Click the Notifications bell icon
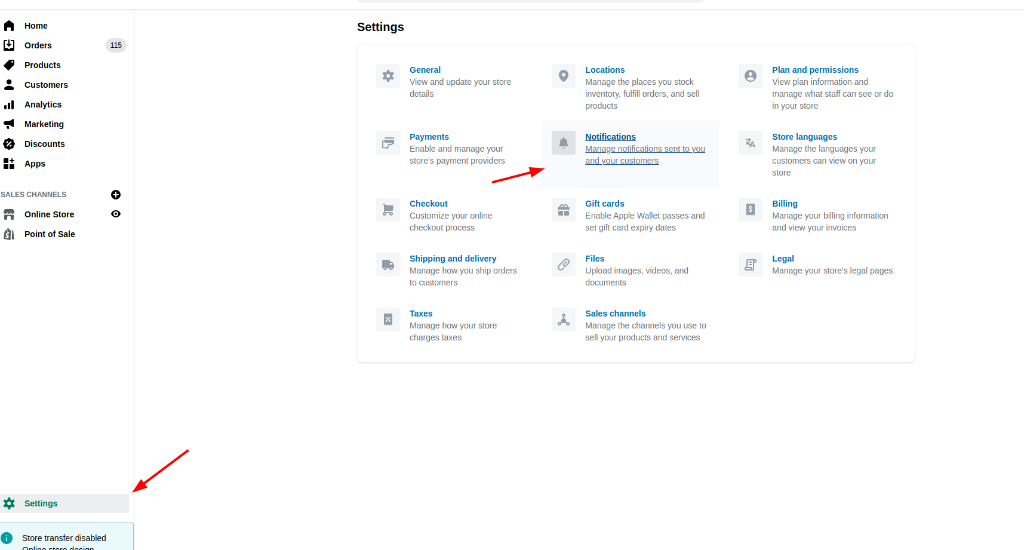This screenshot has height=550, width=1024. click(564, 143)
